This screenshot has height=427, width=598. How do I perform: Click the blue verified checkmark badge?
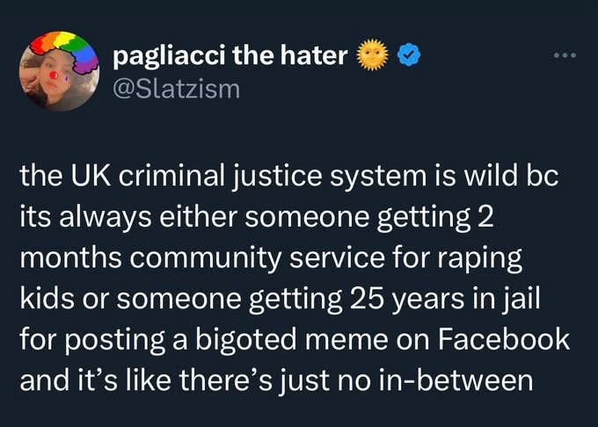pyautogui.click(x=409, y=55)
